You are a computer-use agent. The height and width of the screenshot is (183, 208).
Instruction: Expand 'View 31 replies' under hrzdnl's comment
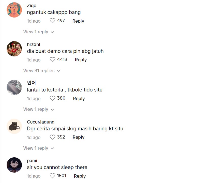(x=42, y=71)
